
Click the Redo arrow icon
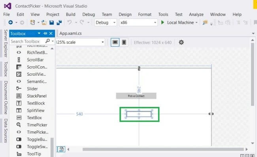[82, 22]
